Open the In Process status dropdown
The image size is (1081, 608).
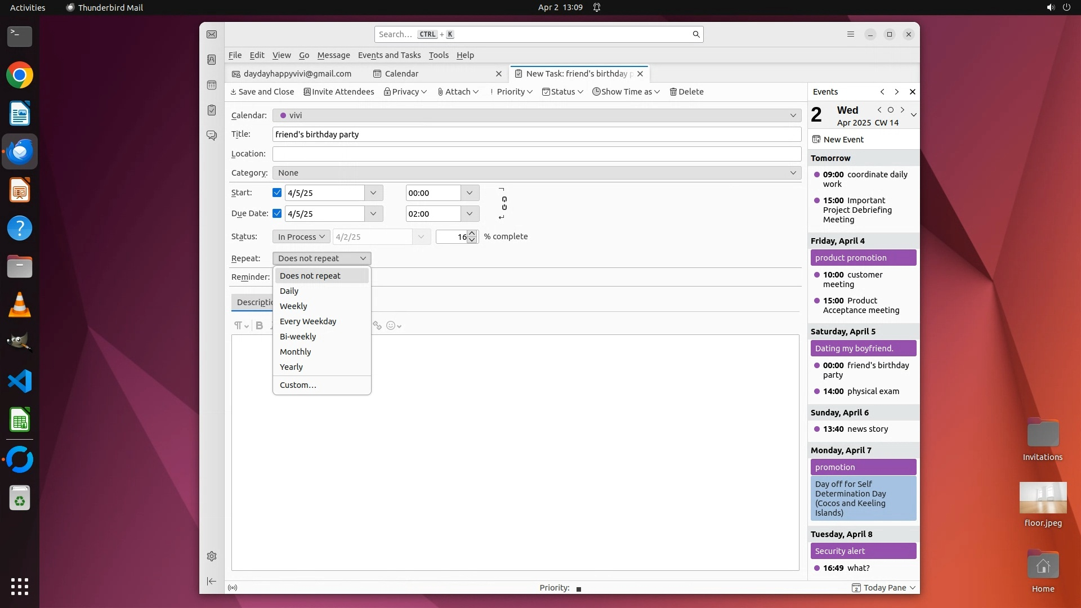pyautogui.click(x=301, y=237)
